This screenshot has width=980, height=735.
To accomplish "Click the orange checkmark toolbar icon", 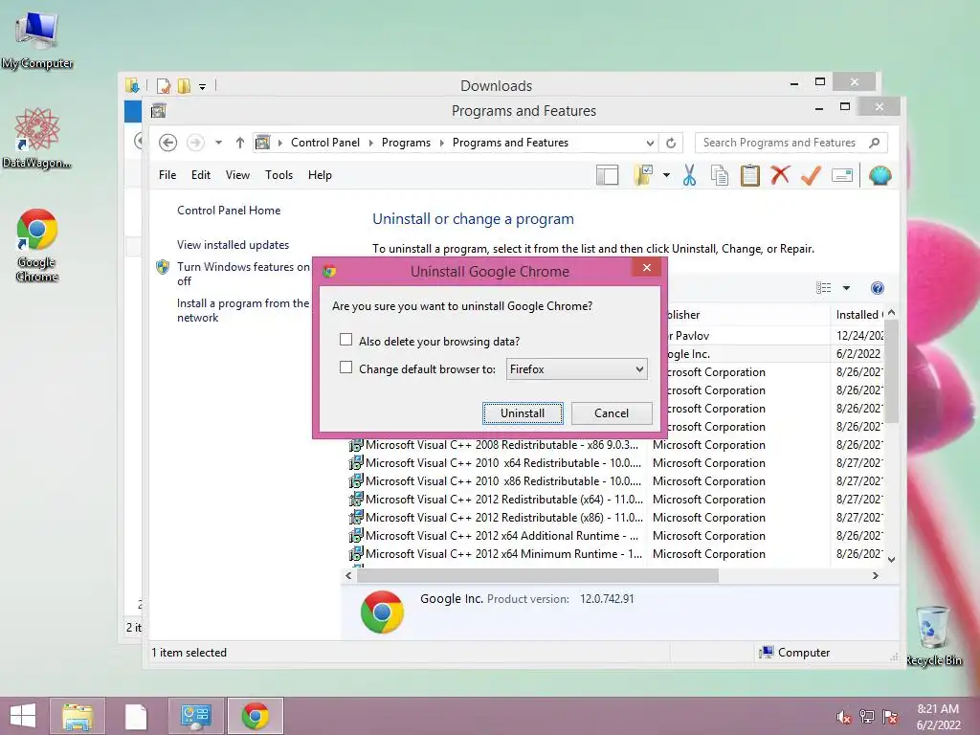I will (811, 175).
